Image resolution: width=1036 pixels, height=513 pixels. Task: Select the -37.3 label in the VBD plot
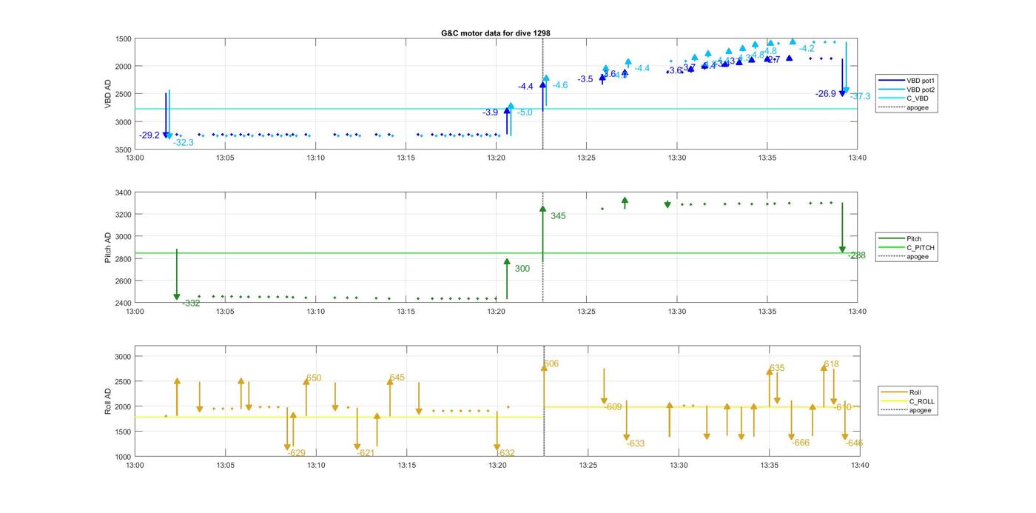point(860,97)
